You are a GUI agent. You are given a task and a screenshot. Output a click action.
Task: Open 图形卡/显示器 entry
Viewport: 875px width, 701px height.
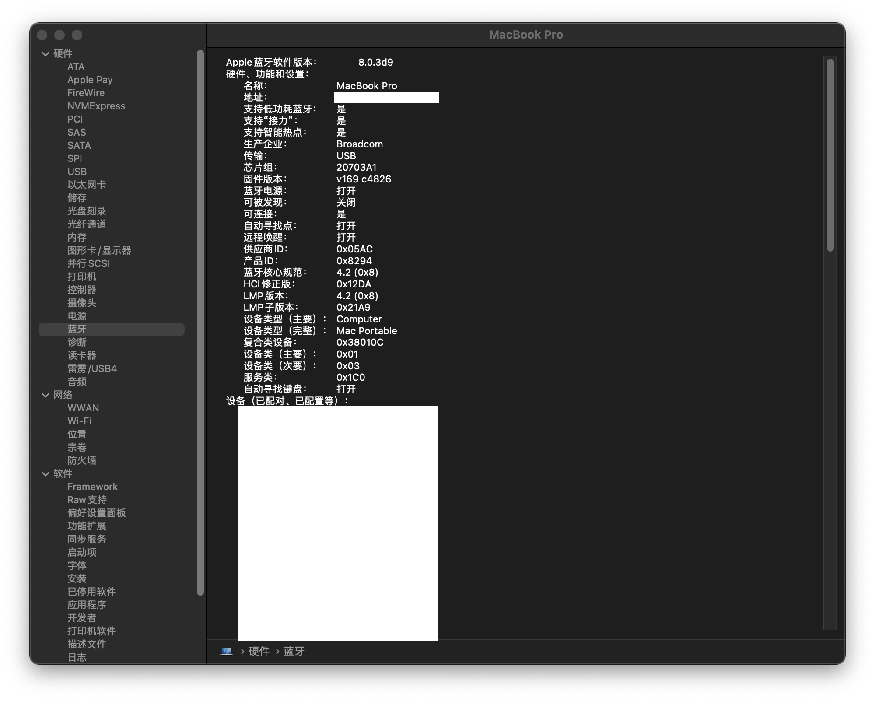(x=99, y=250)
